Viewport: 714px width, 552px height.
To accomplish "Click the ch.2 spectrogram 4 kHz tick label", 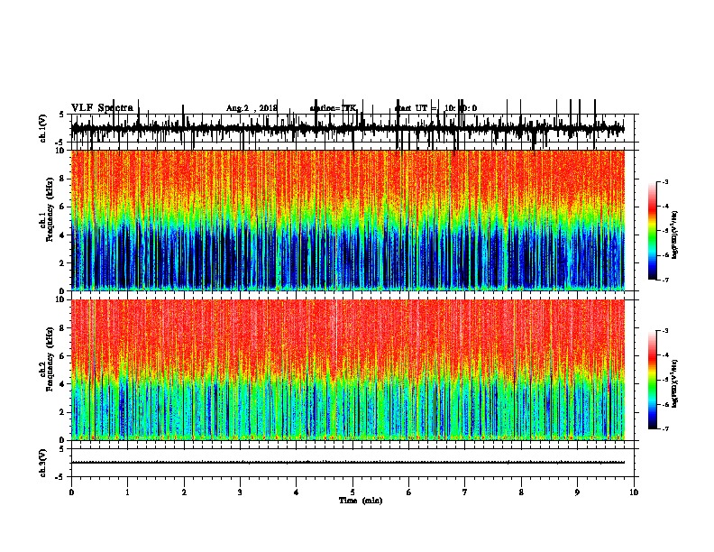I will tap(63, 384).
